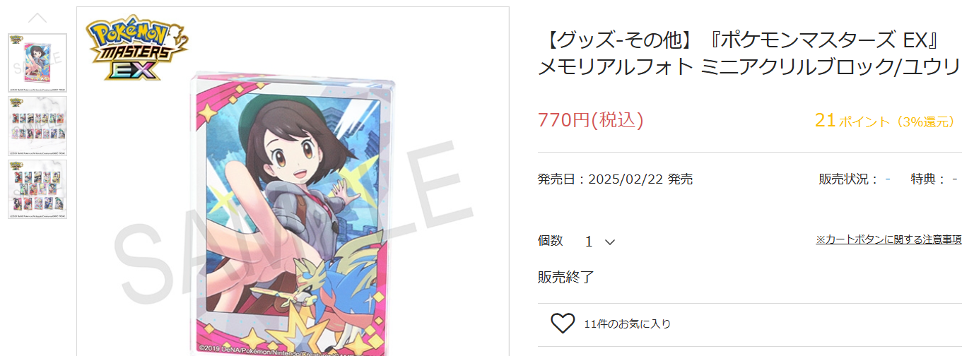Open the 個数 quantity dropdown
This screenshot has height=356, width=974.
pyautogui.click(x=600, y=242)
